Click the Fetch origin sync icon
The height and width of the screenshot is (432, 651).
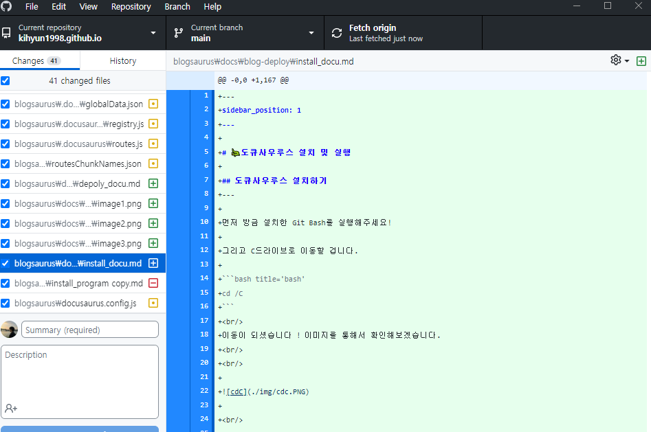pyautogui.click(x=337, y=33)
